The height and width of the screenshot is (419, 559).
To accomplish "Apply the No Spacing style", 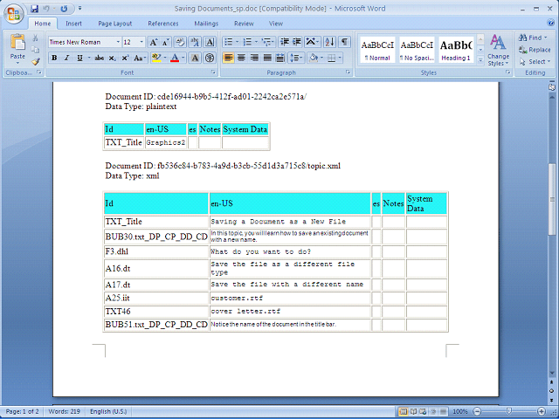I will (417, 50).
